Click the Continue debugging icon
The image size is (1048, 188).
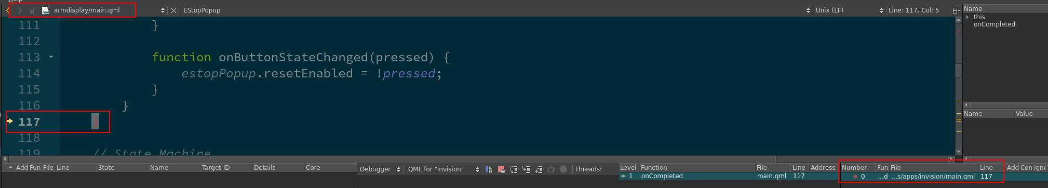[489, 169]
